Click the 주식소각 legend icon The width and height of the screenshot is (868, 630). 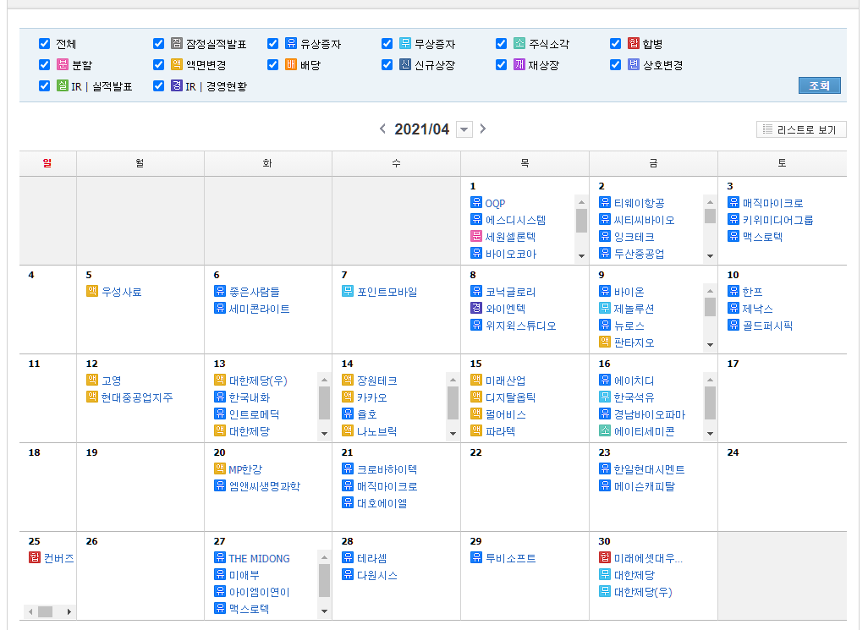(519, 43)
